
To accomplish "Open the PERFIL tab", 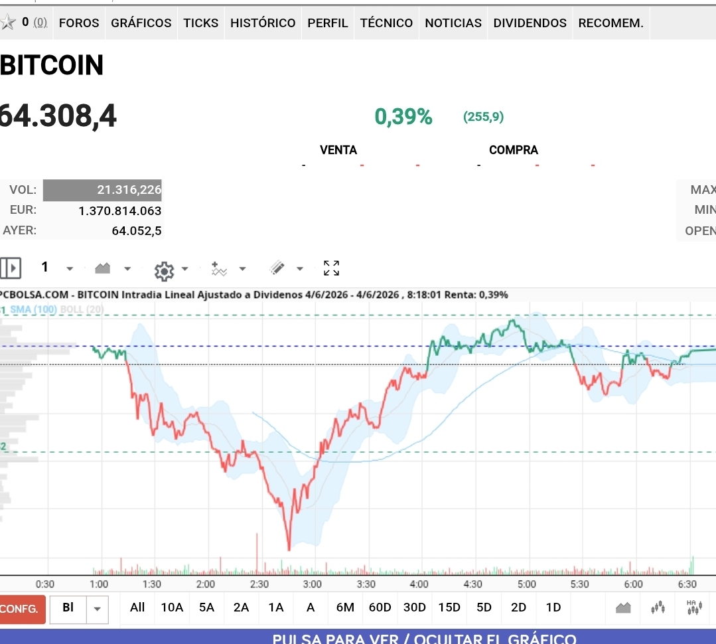I will click(x=328, y=23).
